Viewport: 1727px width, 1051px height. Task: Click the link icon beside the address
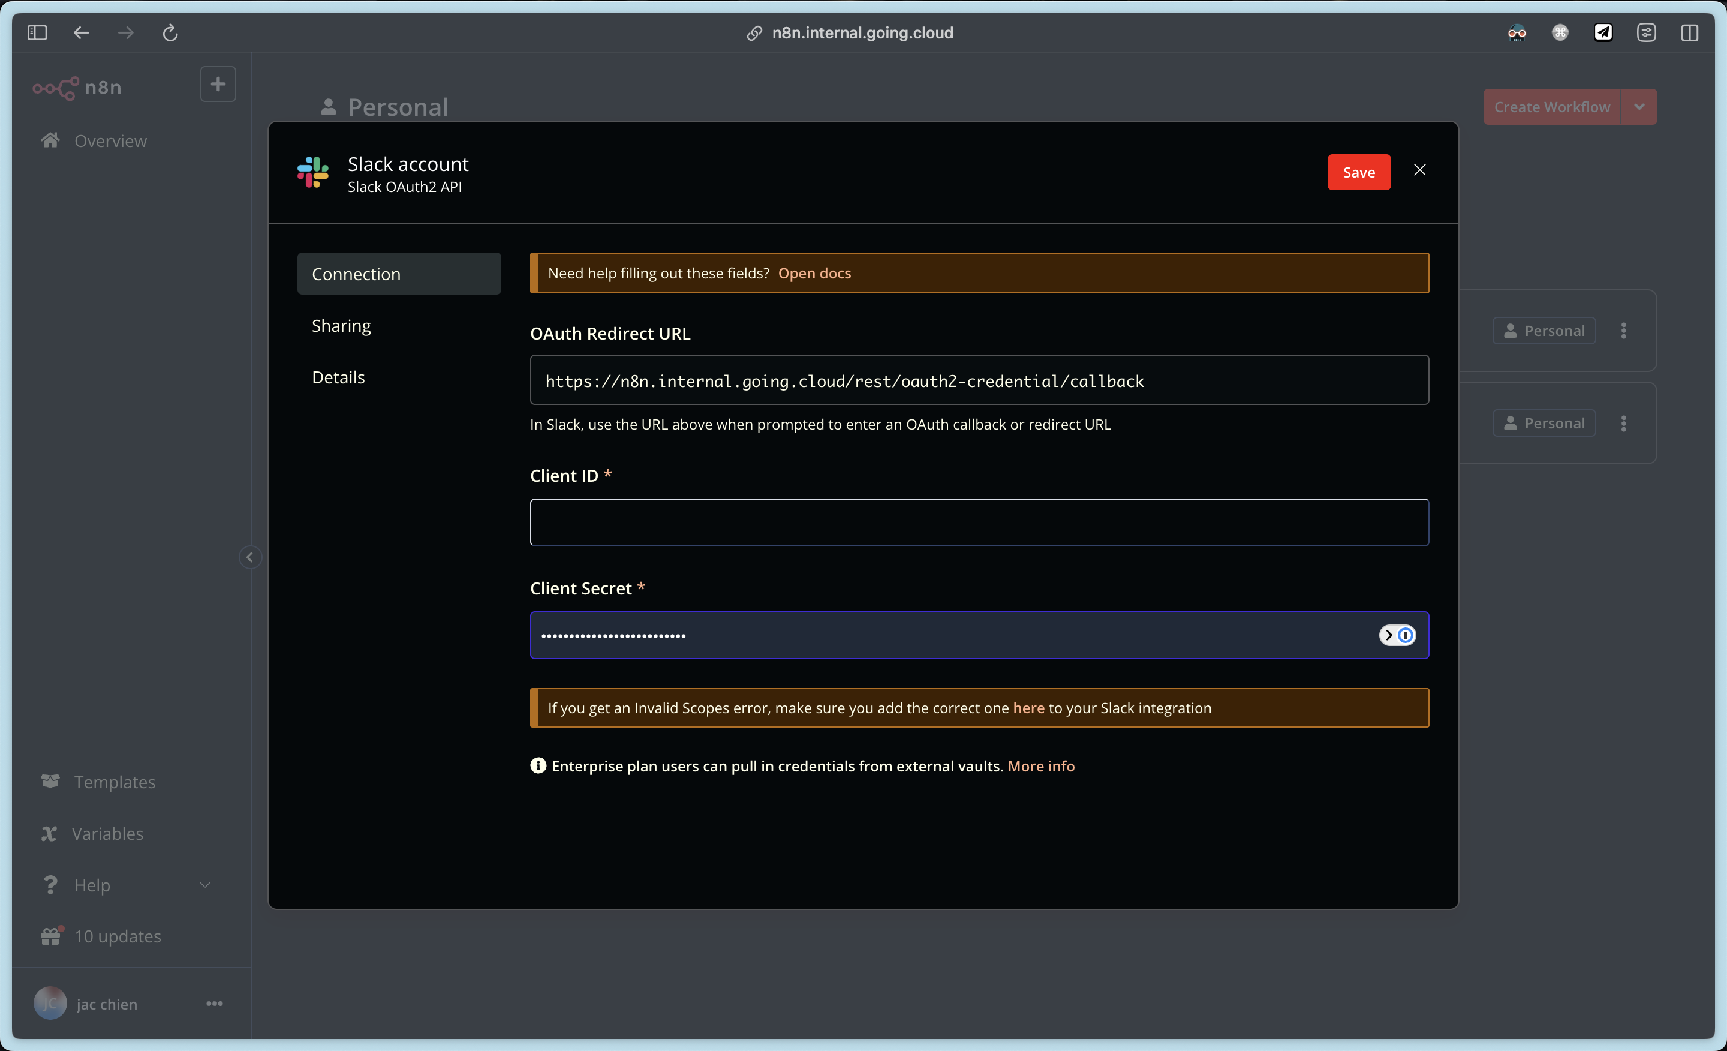754,33
